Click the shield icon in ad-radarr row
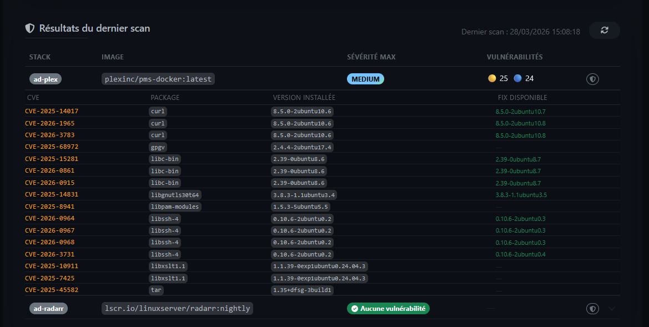 592,309
